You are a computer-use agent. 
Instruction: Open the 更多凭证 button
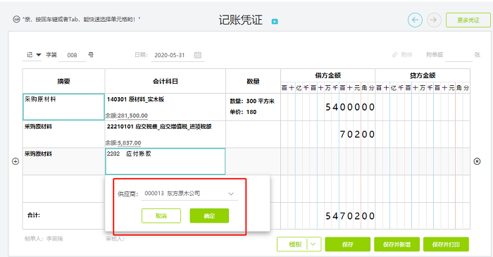coord(468,20)
